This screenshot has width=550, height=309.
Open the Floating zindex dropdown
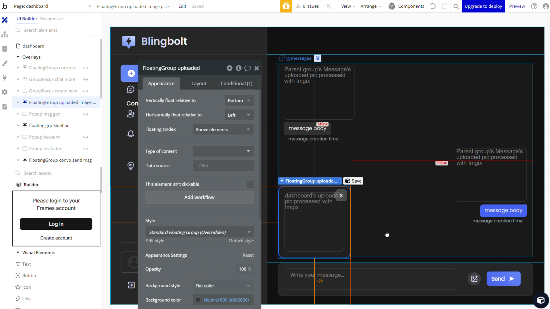[223, 130]
